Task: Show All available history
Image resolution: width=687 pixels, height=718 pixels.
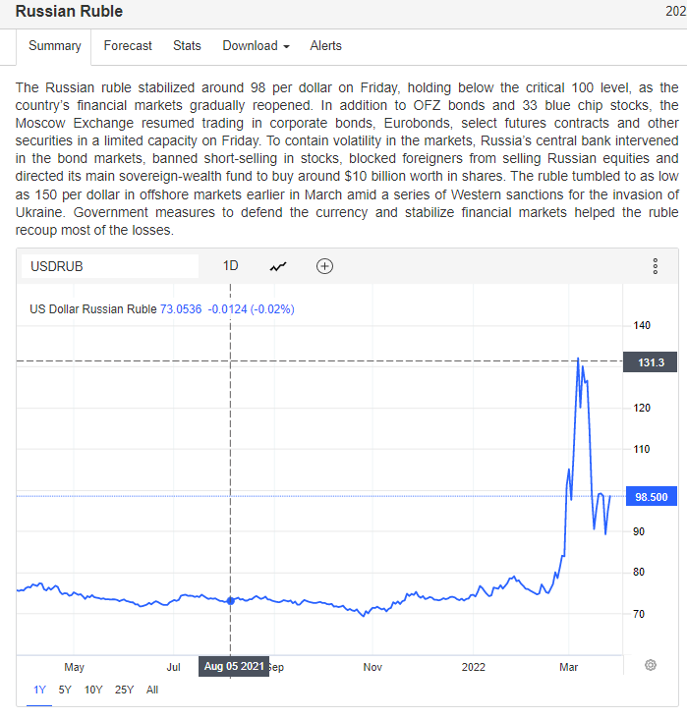Action: point(152,690)
